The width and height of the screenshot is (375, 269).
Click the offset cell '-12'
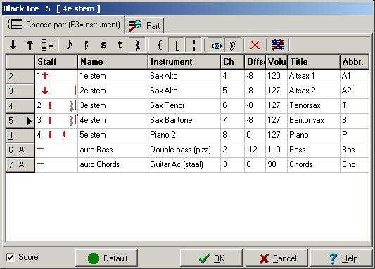255,150
